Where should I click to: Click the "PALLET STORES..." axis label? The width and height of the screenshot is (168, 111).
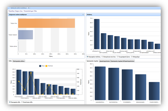117,53
